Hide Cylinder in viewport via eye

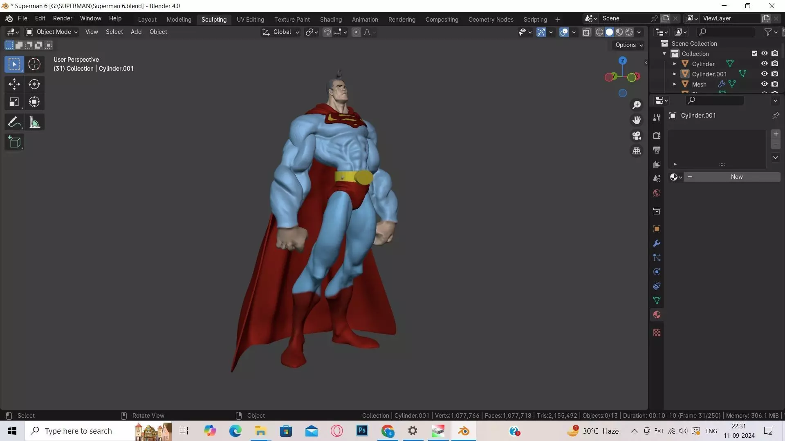(764, 64)
